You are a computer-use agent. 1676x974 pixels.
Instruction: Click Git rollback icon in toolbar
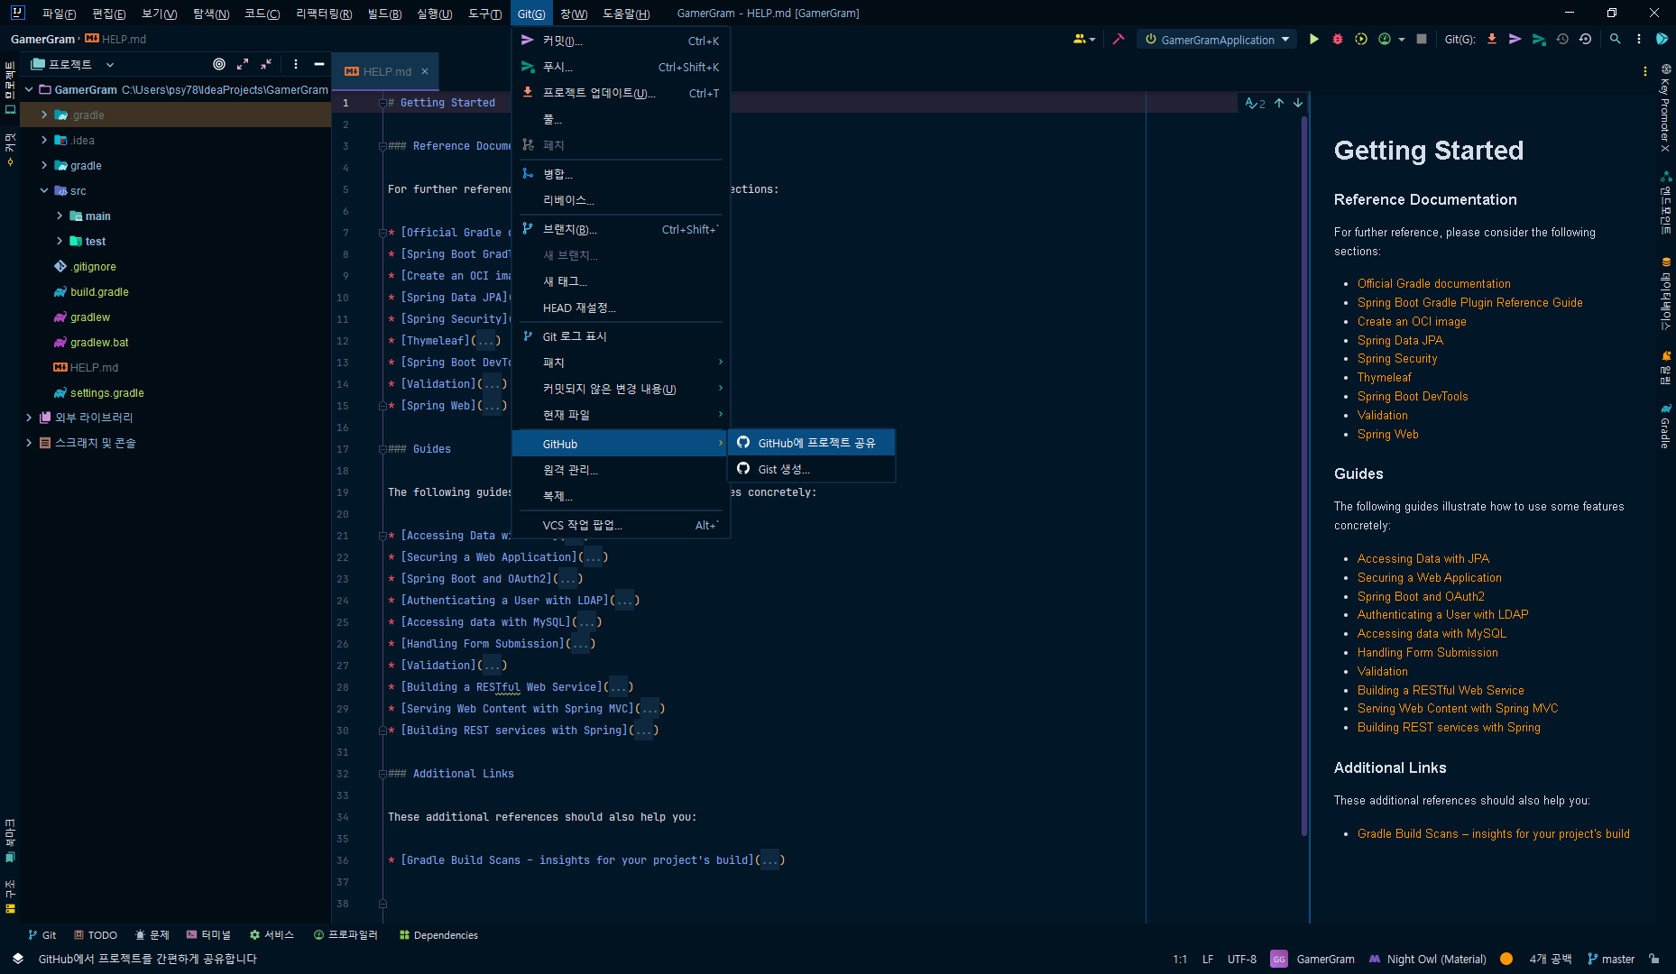tap(1586, 39)
